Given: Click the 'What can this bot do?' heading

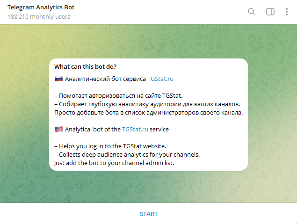Looking at the screenshot, I should (x=85, y=67).
